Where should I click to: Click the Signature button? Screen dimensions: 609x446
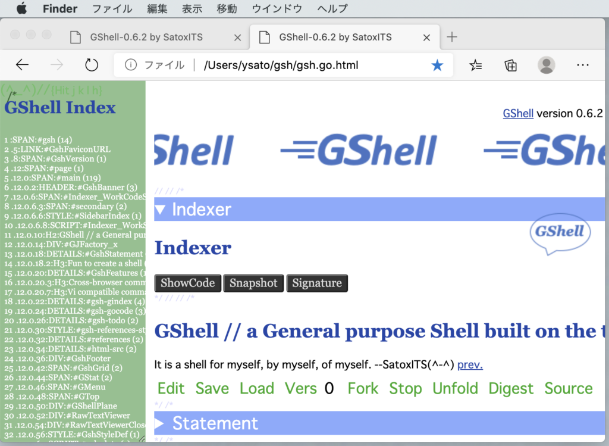coord(317,283)
